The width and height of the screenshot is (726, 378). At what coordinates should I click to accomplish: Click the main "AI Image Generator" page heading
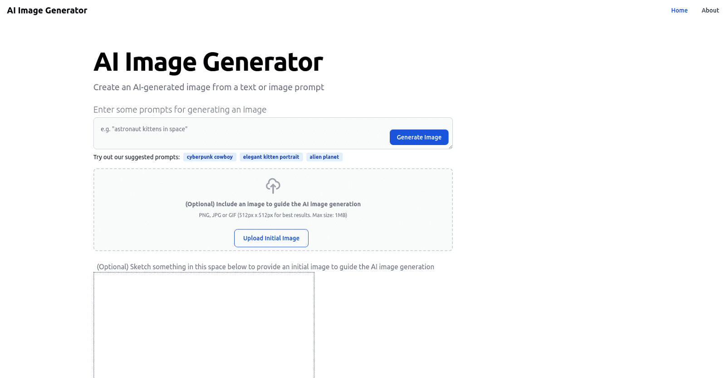(208, 62)
